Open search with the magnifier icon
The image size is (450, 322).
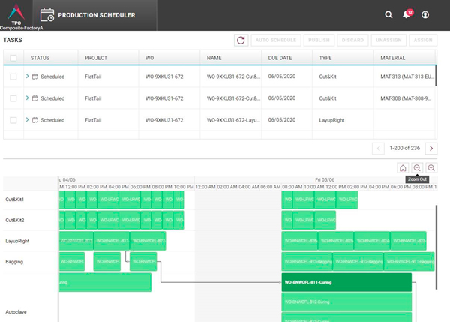[388, 15]
